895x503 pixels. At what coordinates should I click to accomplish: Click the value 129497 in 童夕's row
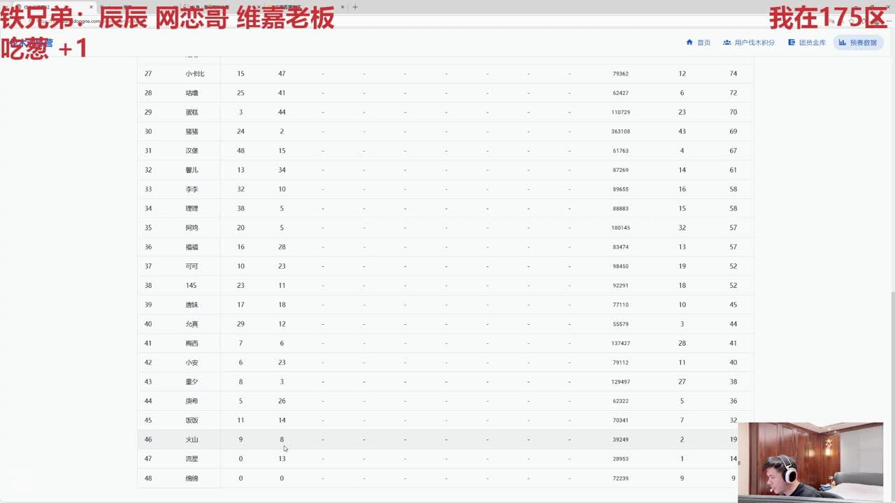(x=620, y=381)
